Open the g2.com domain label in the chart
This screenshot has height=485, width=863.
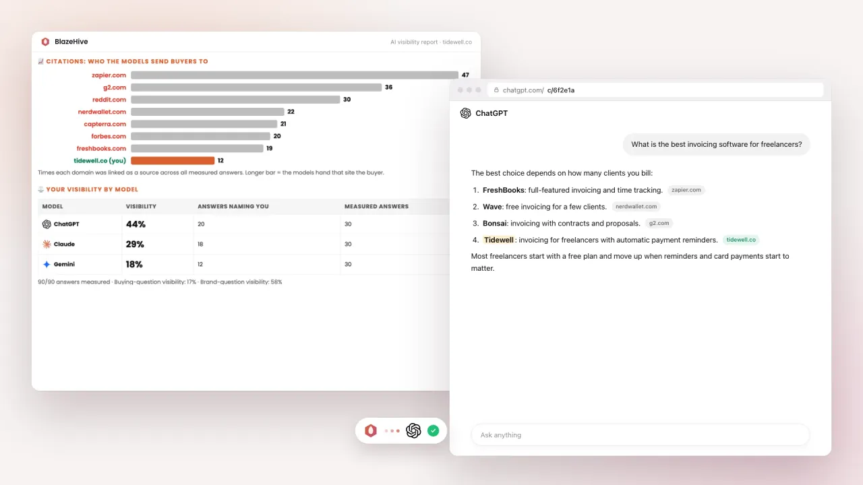pos(113,87)
